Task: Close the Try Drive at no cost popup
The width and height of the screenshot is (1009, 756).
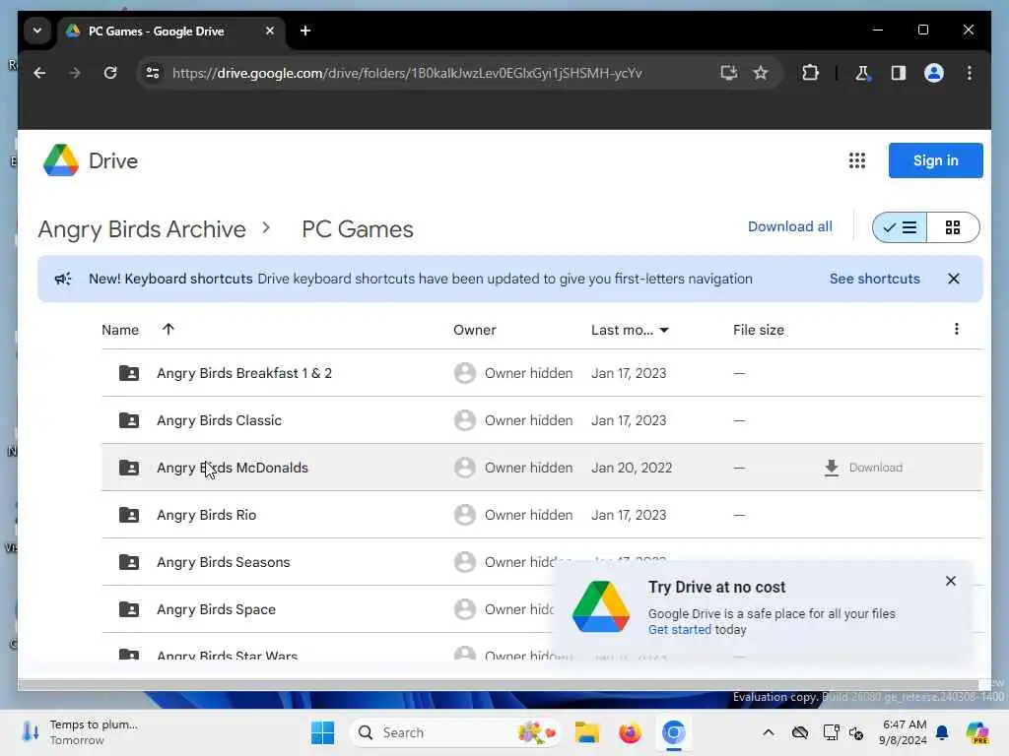Action: pyautogui.click(x=951, y=581)
